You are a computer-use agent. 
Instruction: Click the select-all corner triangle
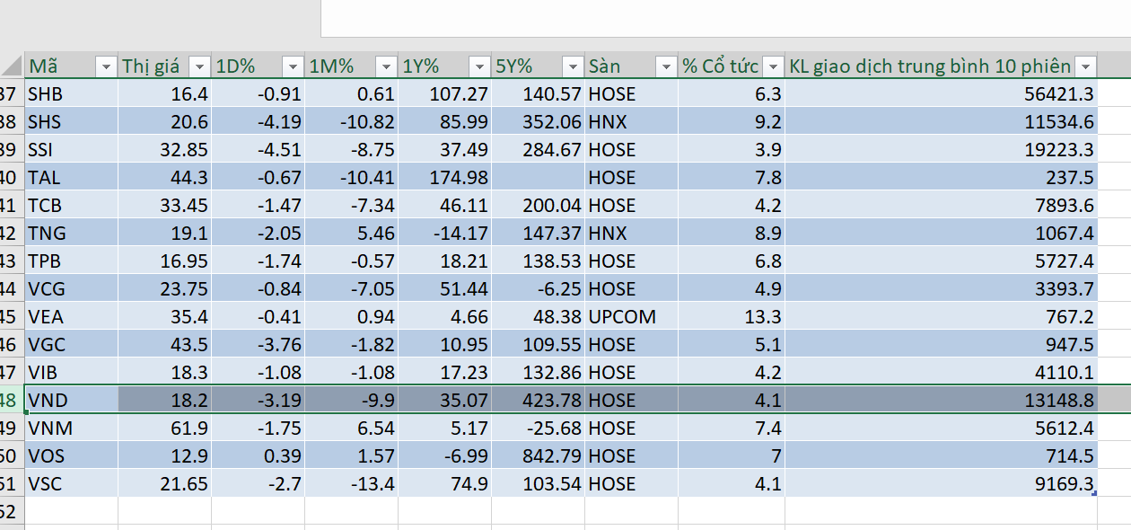point(12,66)
